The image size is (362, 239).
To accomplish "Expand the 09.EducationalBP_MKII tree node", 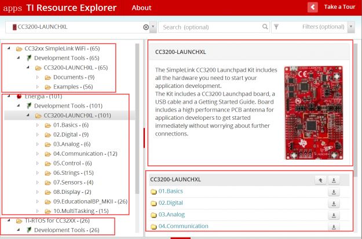I will pyautogui.click(x=38, y=201).
